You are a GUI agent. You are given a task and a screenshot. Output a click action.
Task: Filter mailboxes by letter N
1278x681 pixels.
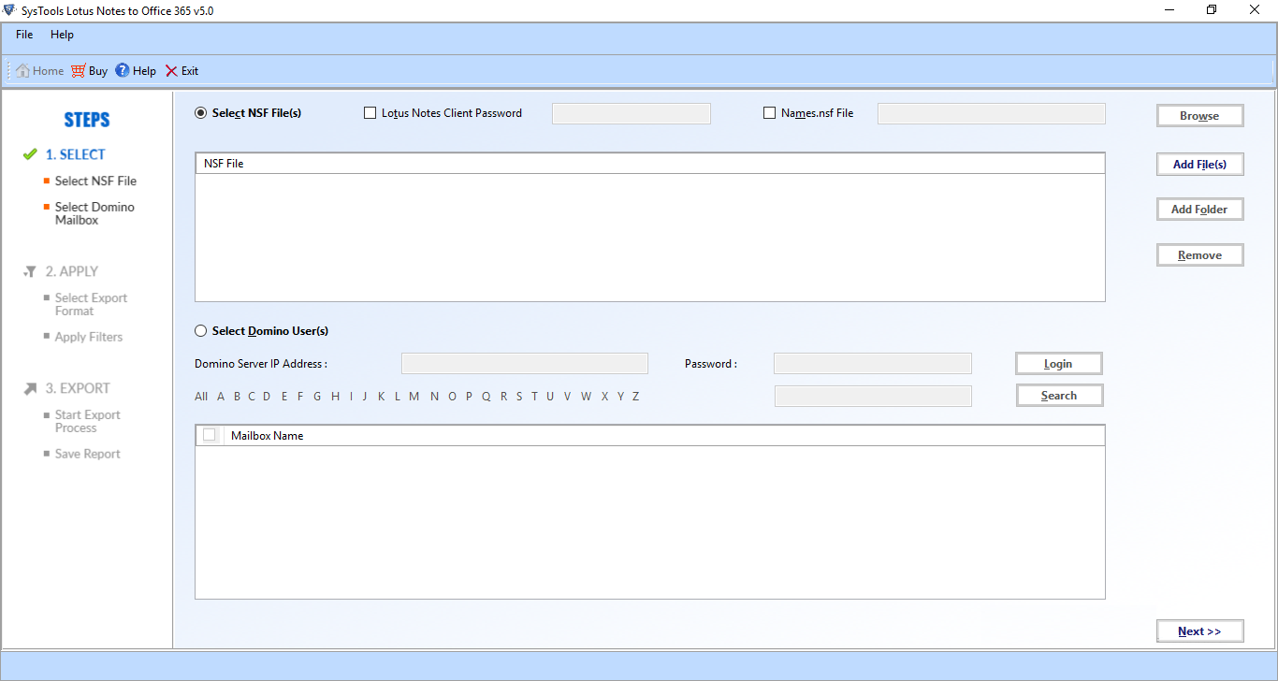tap(434, 397)
